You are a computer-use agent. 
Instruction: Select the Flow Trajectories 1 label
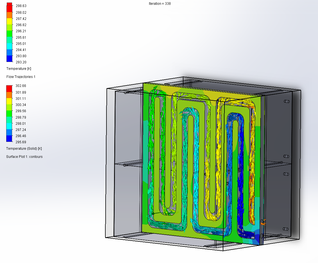point(21,77)
